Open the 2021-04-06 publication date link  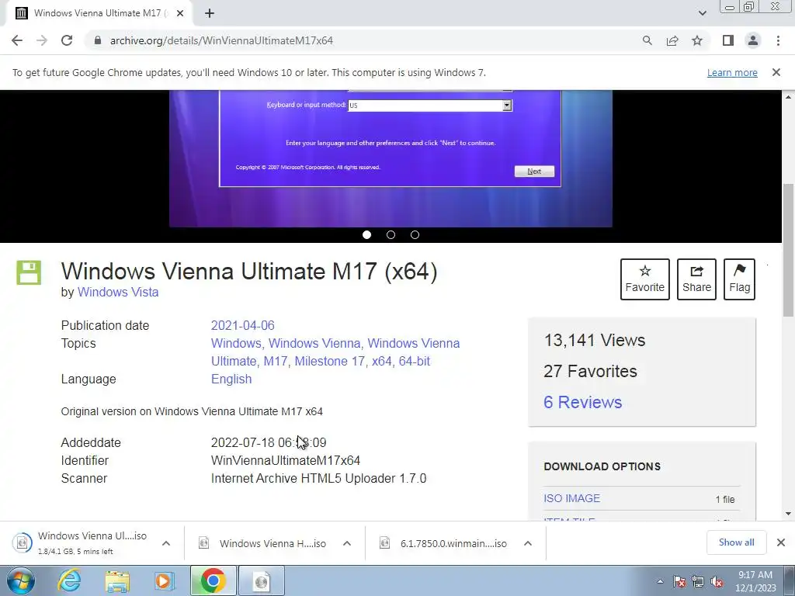(x=242, y=325)
